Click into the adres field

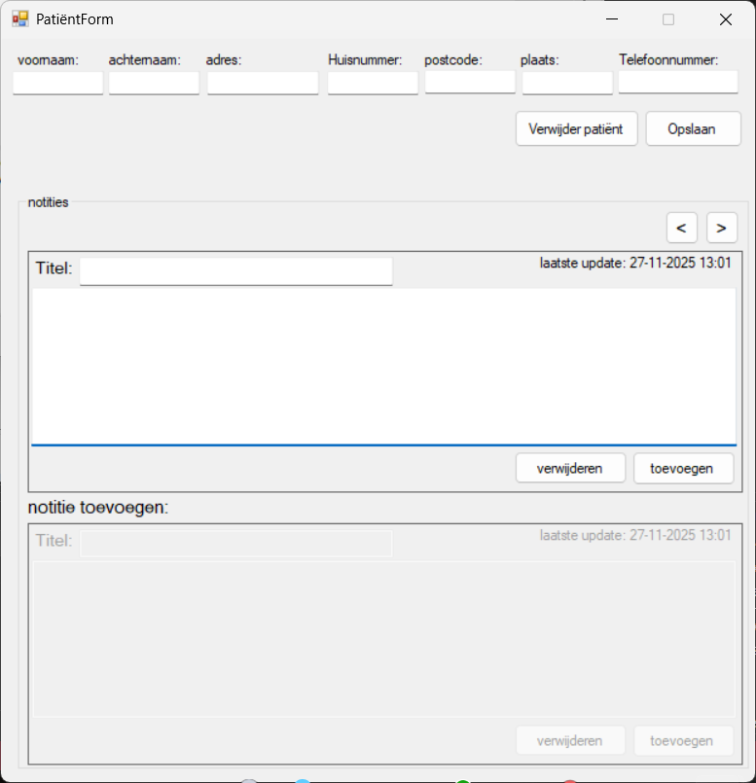[x=263, y=83]
